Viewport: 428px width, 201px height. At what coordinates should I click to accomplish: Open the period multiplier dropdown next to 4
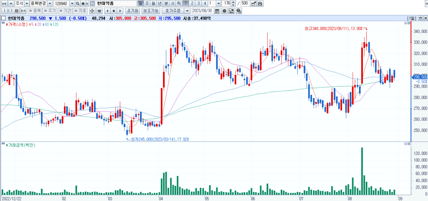coord(219,4)
